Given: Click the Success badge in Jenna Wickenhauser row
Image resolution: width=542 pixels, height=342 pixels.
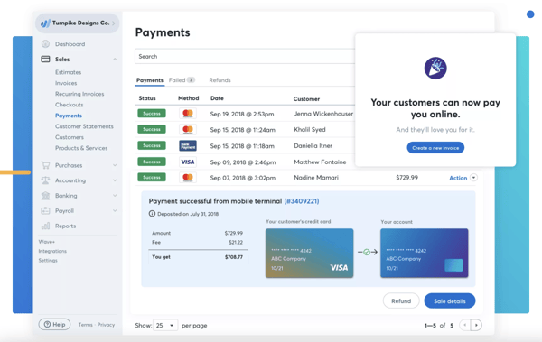Looking at the screenshot, I should 152,114.
